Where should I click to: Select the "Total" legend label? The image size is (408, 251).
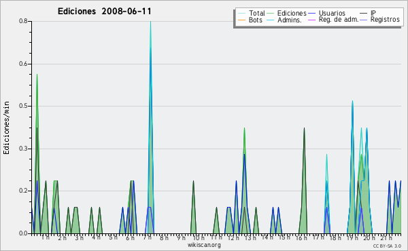[256, 13]
